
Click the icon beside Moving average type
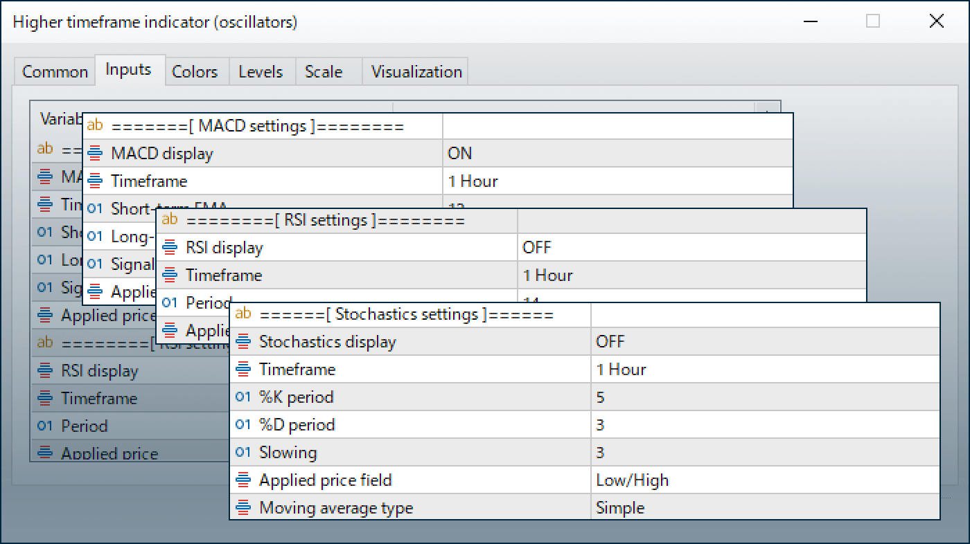pyautogui.click(x=243, y=508)
